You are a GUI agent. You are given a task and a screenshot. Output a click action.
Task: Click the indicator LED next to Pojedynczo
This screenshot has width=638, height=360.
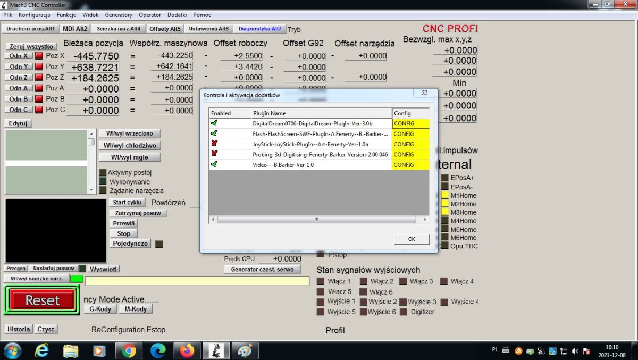pyautogui.click(x=158, y=244)
